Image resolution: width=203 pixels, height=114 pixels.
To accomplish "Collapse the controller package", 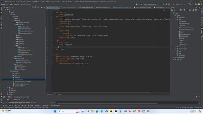I will click(x=15, y=25).
